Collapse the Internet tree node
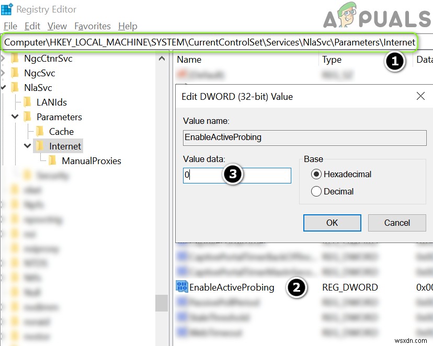Image resolution: width=433 pixels, height=346 pixels. click(x=27, y=145)
